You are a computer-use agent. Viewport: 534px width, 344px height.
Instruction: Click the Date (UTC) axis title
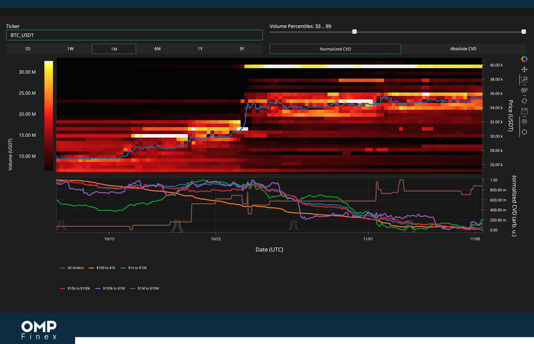pos(269,249)
